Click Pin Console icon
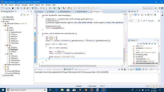Image resolution: width=164 pixels, height=92 pixels. (143, 69)
